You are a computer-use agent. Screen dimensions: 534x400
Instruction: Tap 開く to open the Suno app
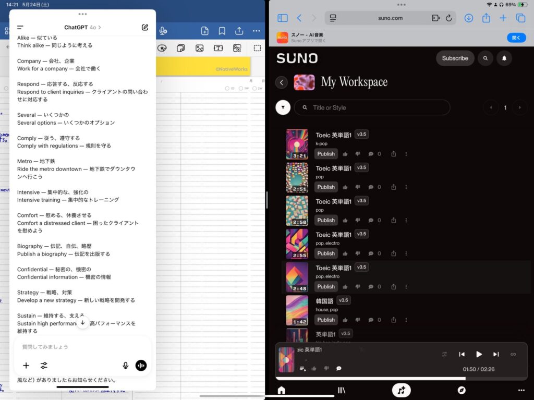click(x=516, y=38)
